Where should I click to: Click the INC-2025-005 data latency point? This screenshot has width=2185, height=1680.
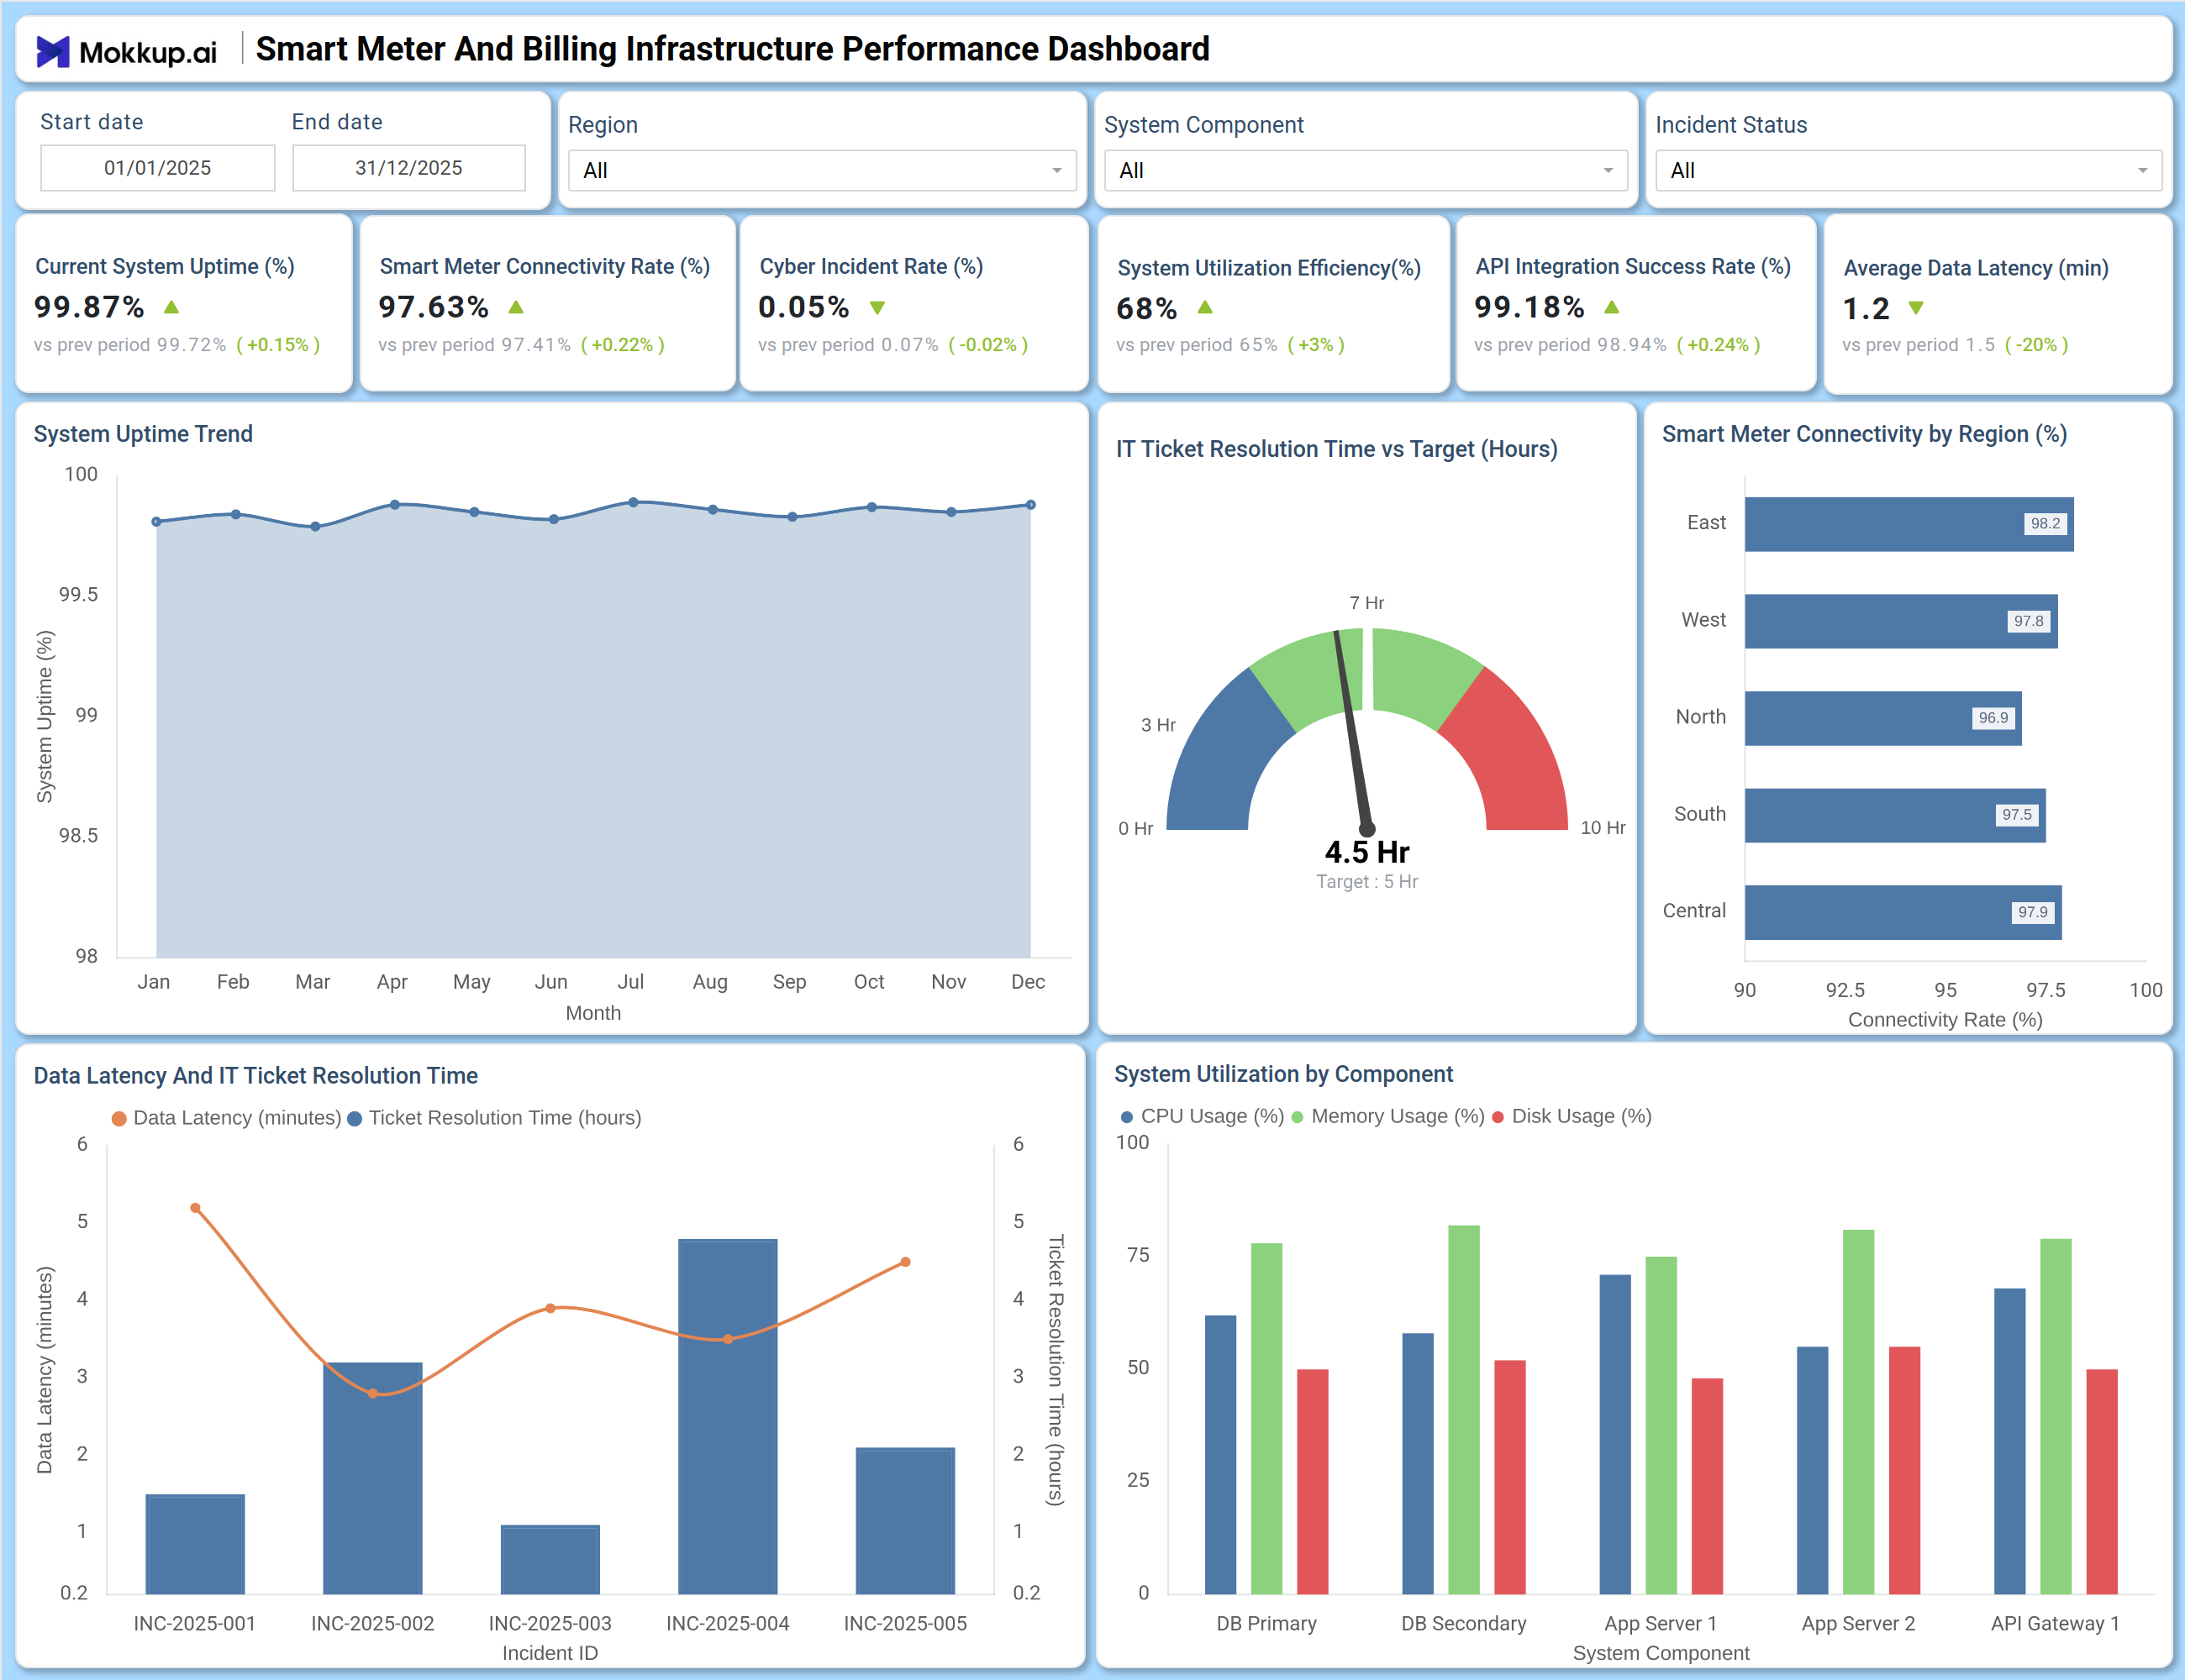point(905,1262)
